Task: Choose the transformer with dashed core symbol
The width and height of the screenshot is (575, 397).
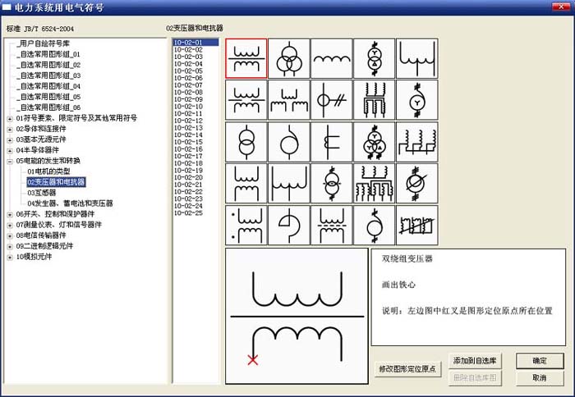Action: (x=331, y=226)
